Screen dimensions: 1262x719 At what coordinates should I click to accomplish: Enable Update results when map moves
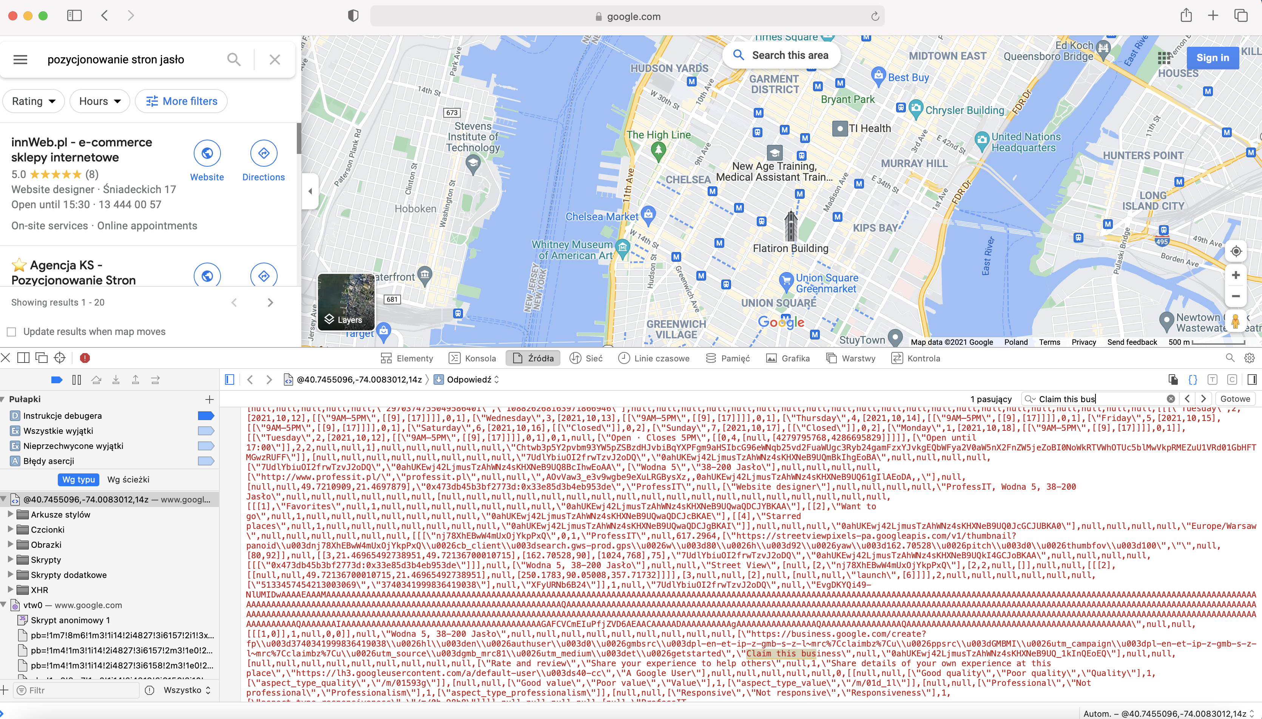coord(11,331)
